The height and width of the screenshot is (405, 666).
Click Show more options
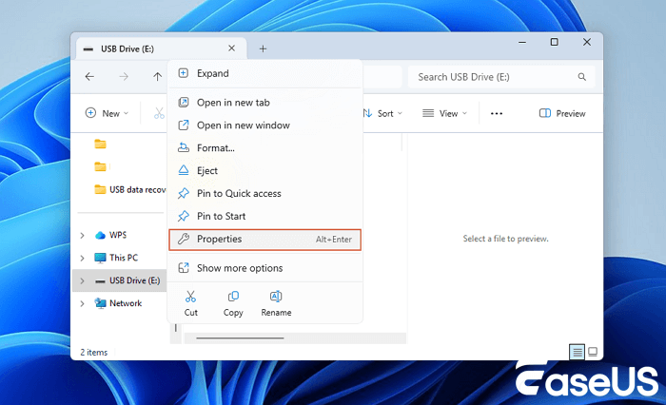click(265, 268)
